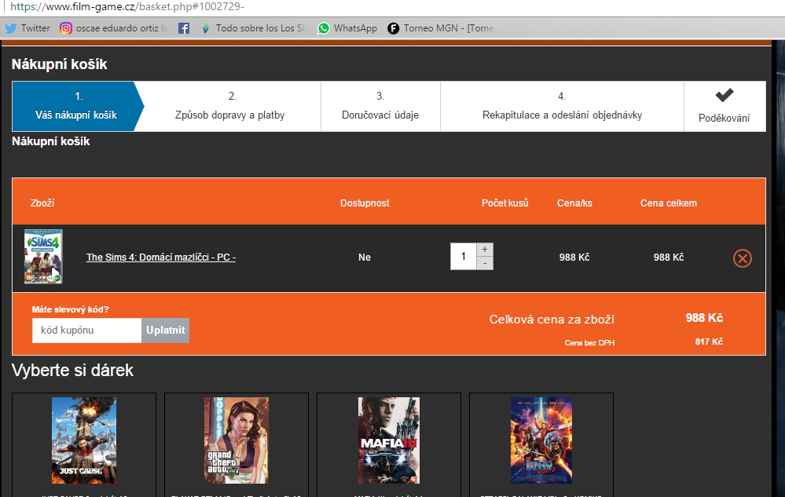Screen dimensions: 785x497
Task: Open the Torneo MGN bookmark
Action: pos(440,28)
